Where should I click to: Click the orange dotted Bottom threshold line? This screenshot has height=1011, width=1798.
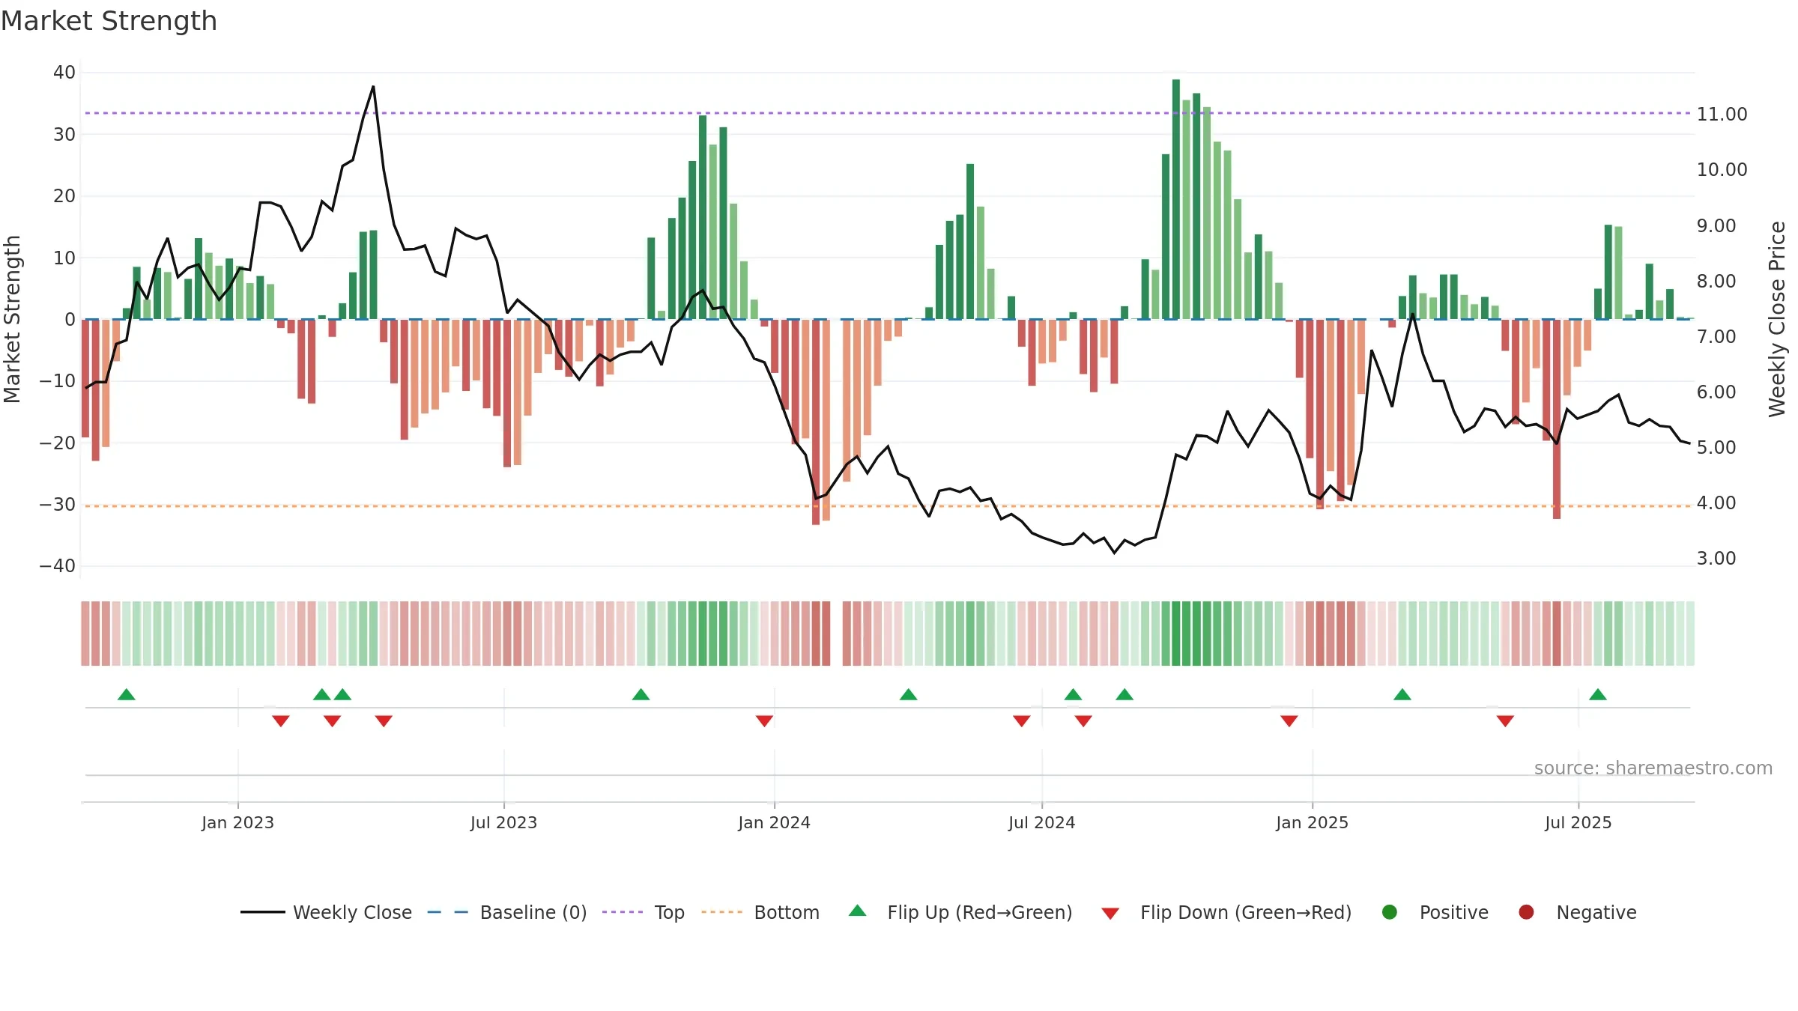tap(888, 506)
